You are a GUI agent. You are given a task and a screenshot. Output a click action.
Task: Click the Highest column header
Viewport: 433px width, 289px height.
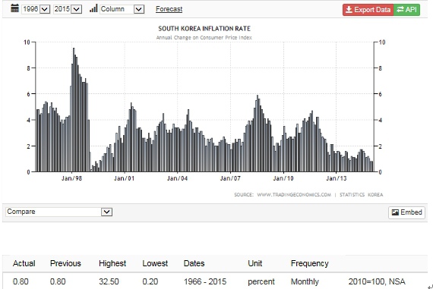click(112, 264)
